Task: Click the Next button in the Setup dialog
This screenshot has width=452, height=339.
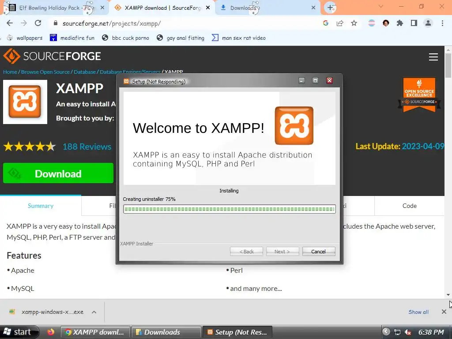Action: click(x=282, y=251)
